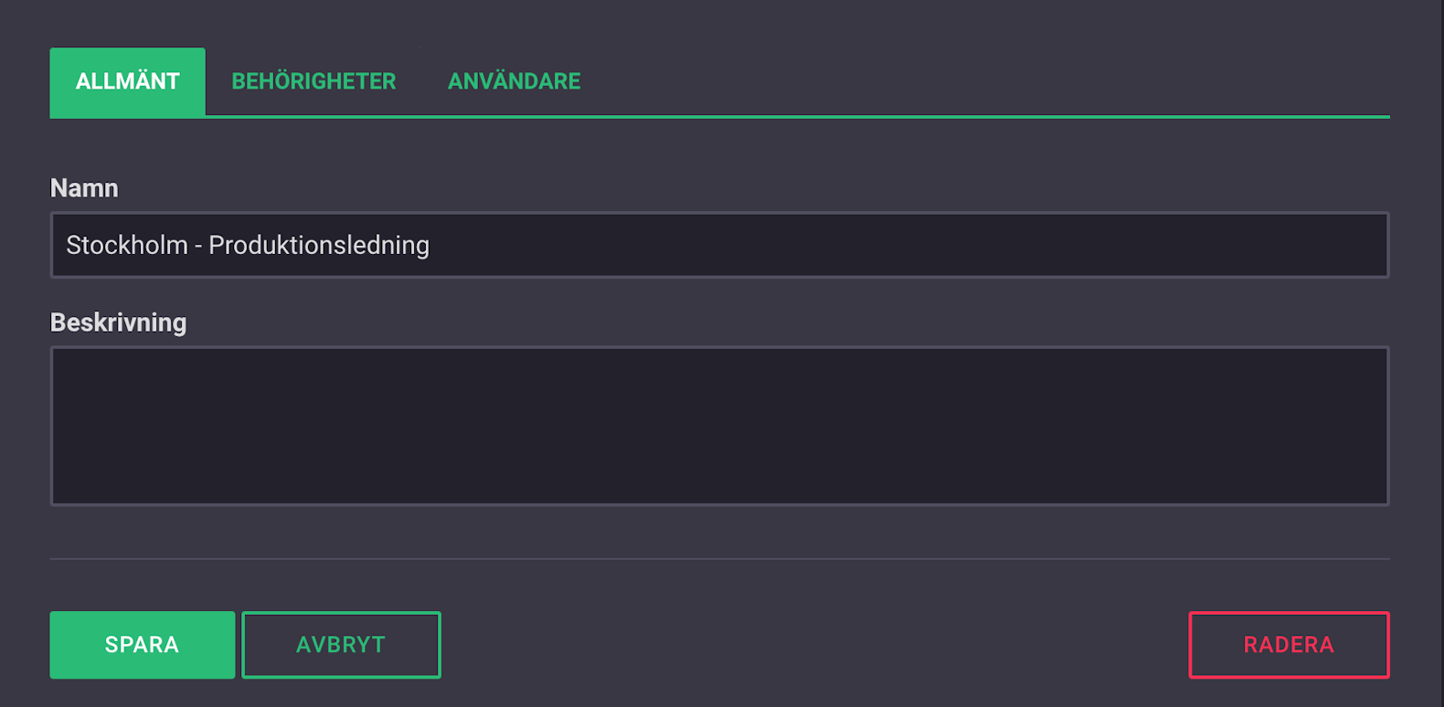This screenshot has height=707, width=1444.
Task: Switch to the Allmänt tab
Action: [x=127, y=81]
